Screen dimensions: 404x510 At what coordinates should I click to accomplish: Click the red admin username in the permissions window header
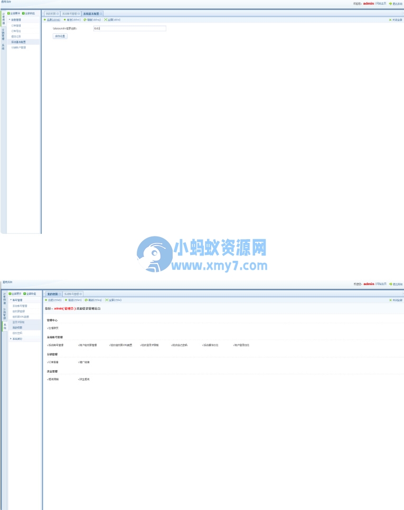369,284
